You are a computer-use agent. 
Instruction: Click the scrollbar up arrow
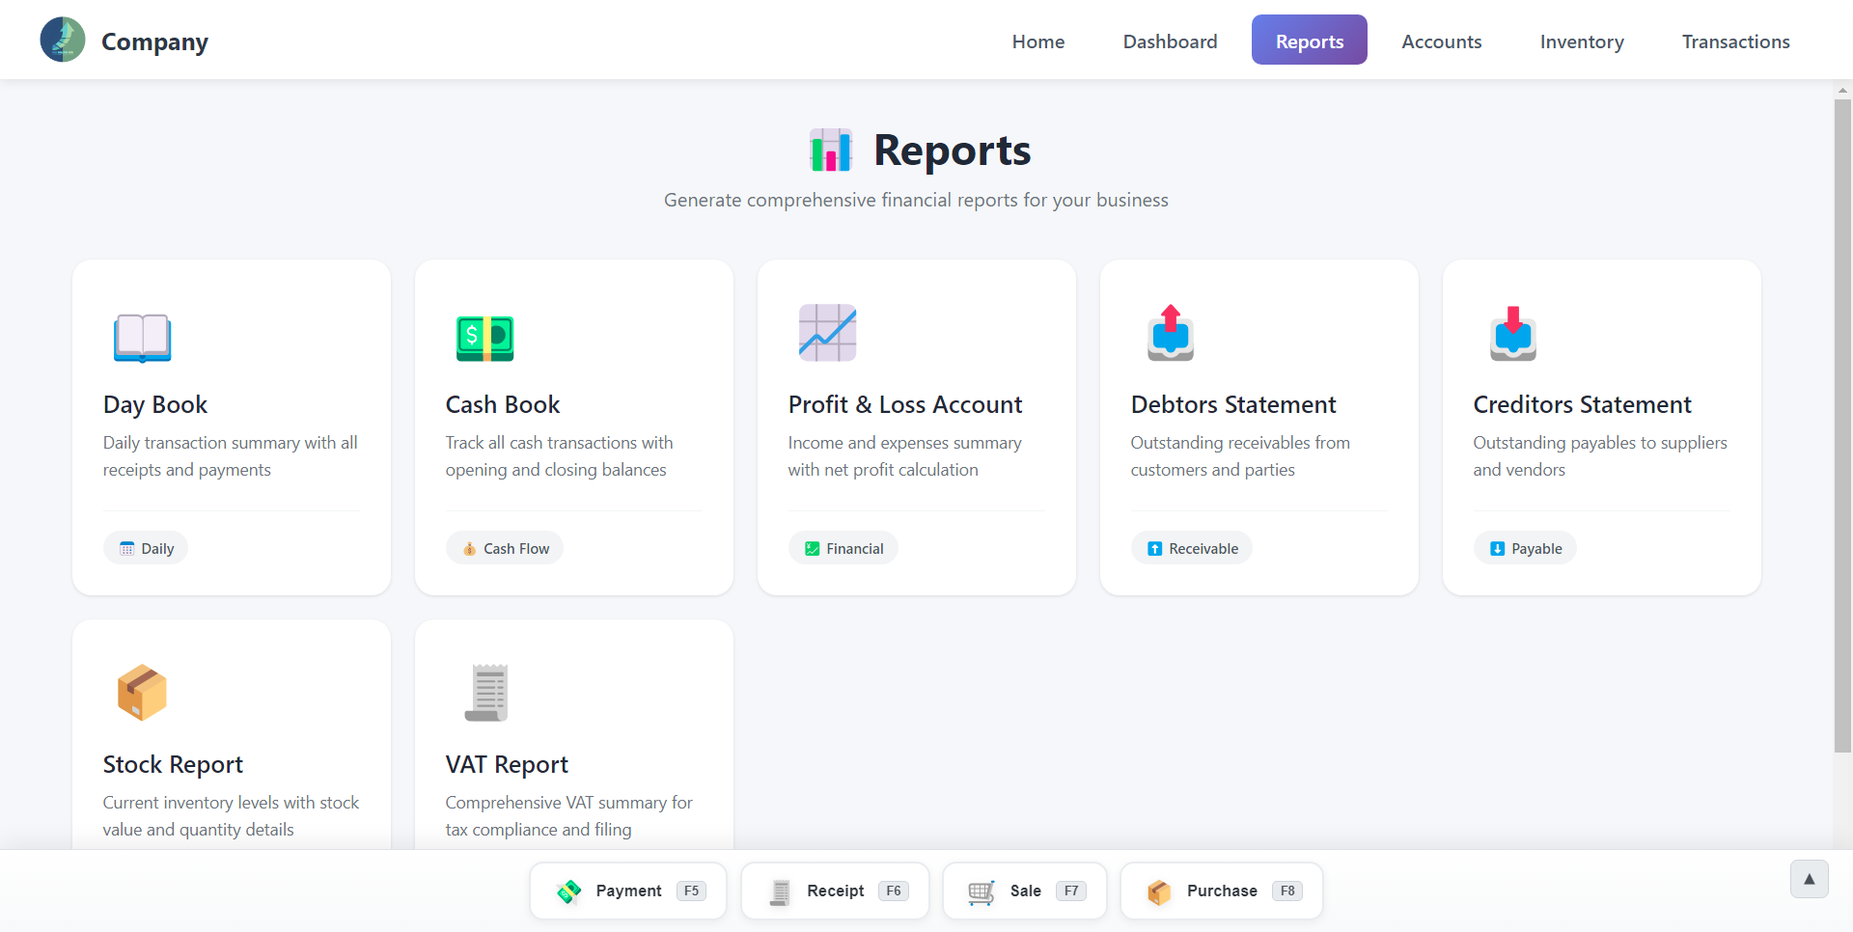pyautogui.click(x=1842, y=90)
